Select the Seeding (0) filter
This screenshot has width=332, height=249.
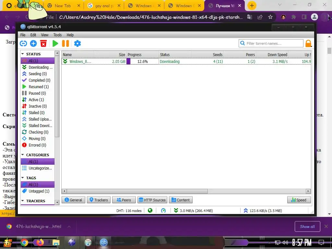tap(38, 74)
